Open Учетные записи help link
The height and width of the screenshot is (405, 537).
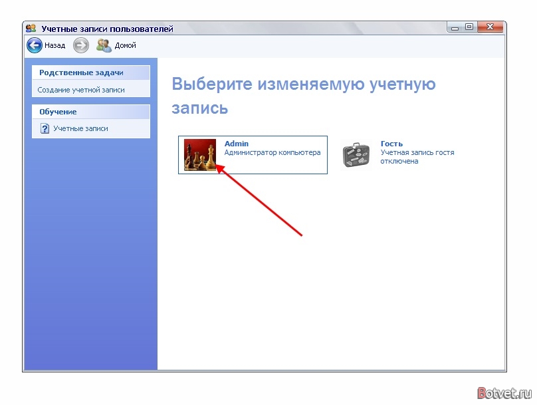click(80, 128)
